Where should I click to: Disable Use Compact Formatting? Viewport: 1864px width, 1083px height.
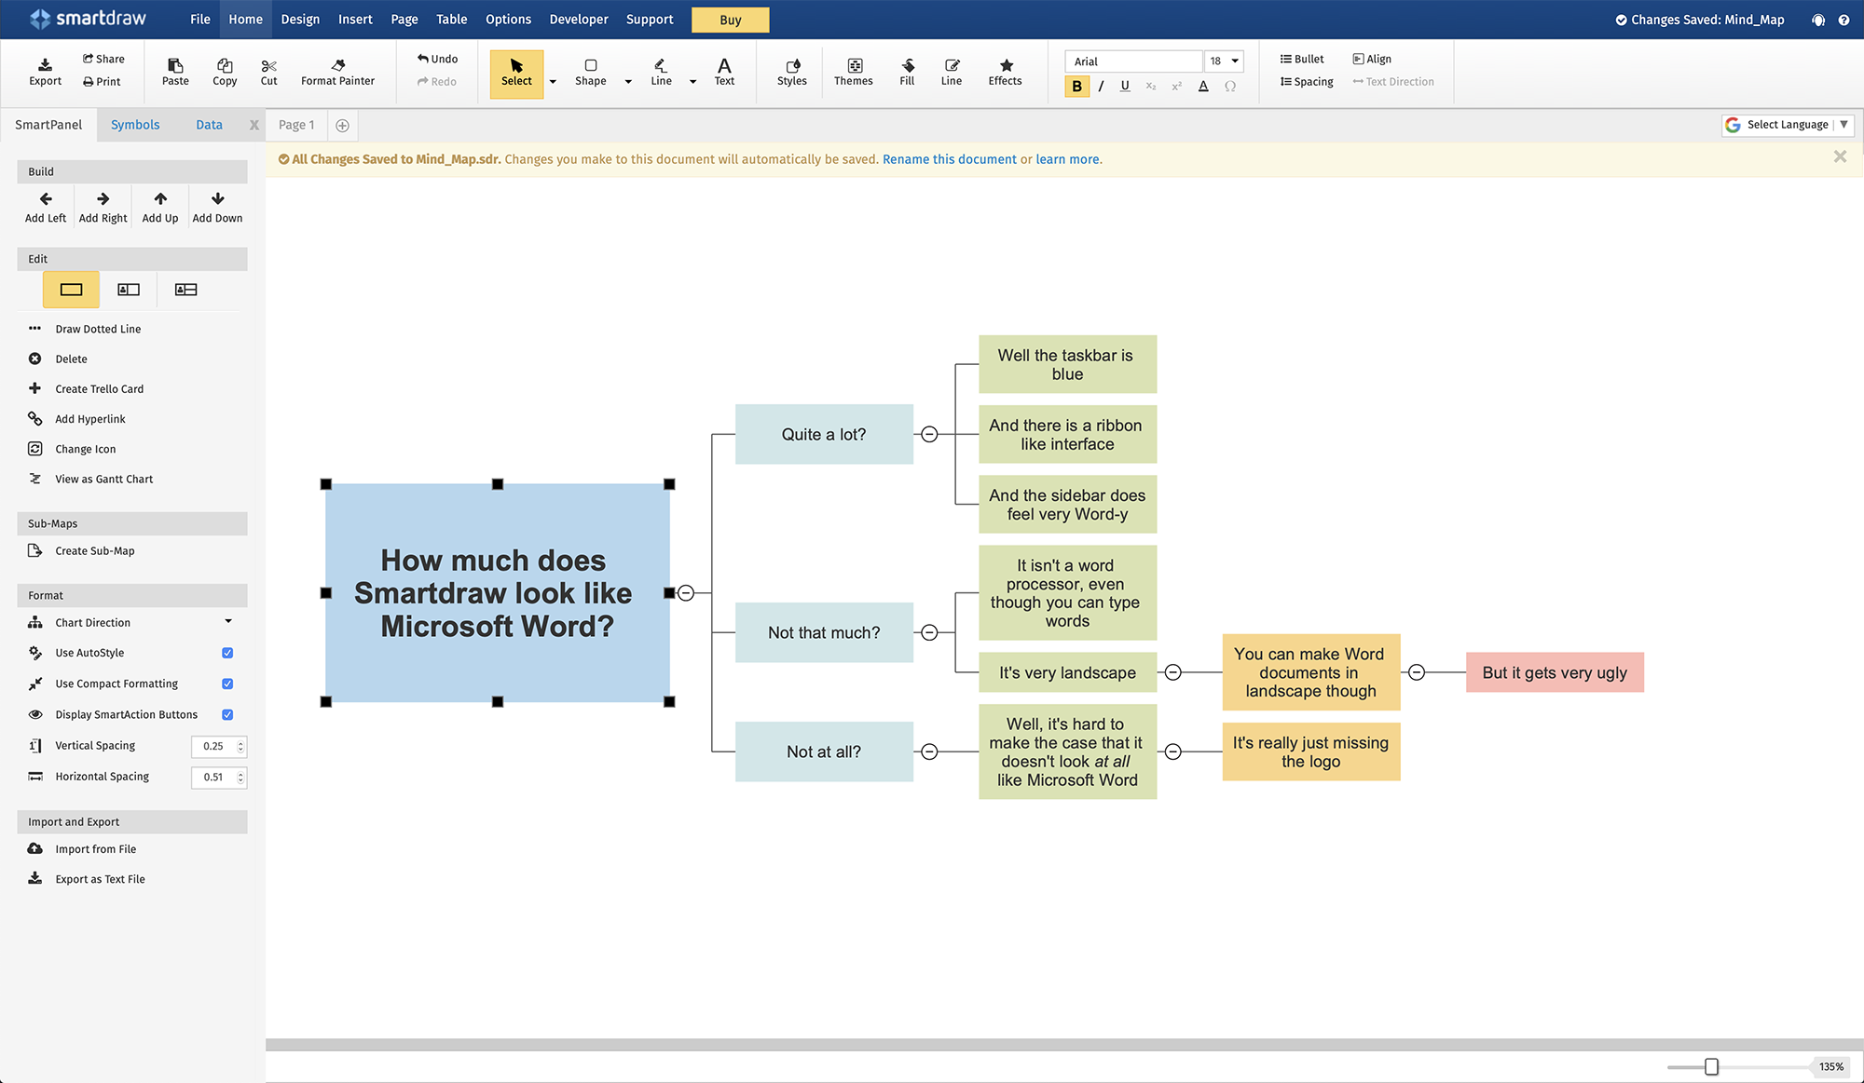(x=226, y=683)
